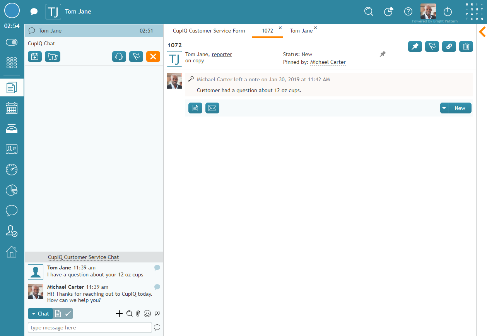Open the pie chart reports section in sidebar
The width and height of the screenshot is (487, 336).
[x=12, y=190]
